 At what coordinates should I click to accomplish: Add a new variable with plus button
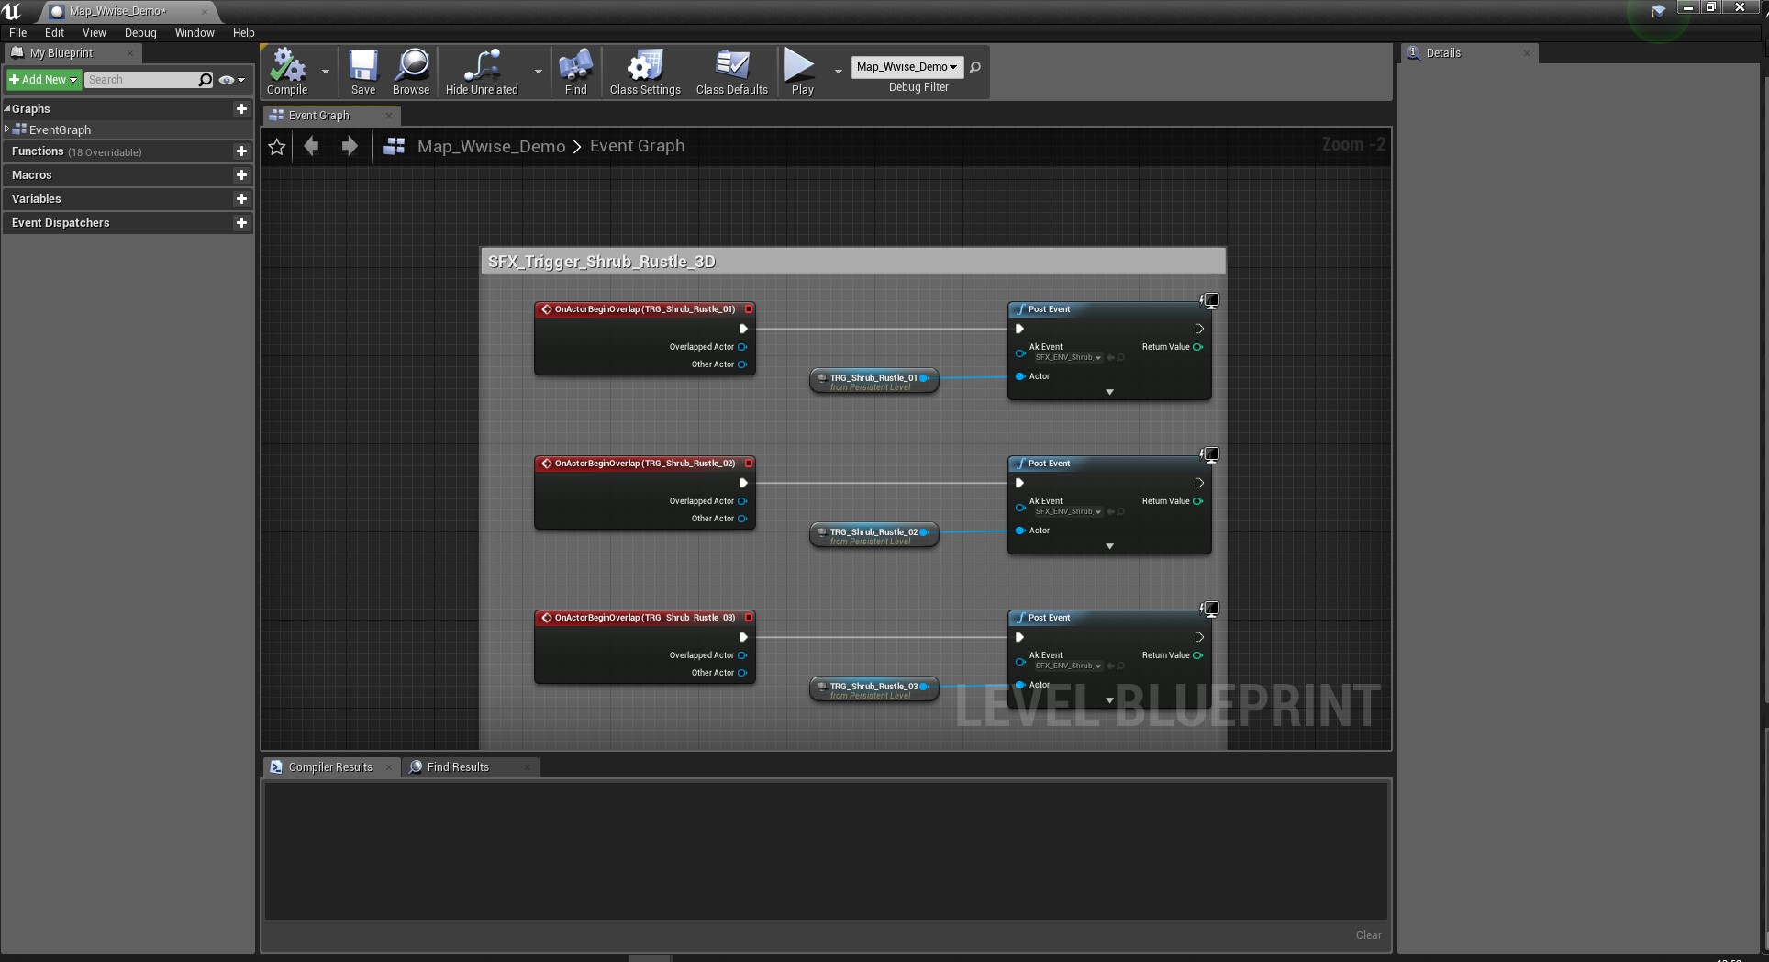[241, 199]
